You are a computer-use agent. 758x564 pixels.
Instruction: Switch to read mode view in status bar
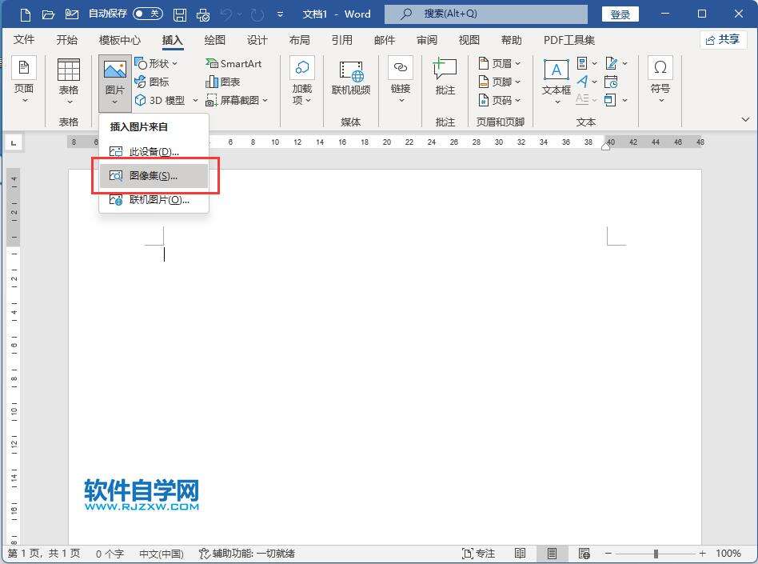click(x=521, y=553)
